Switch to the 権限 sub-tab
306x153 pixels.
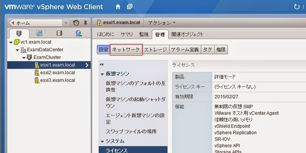tap(221, 50)
